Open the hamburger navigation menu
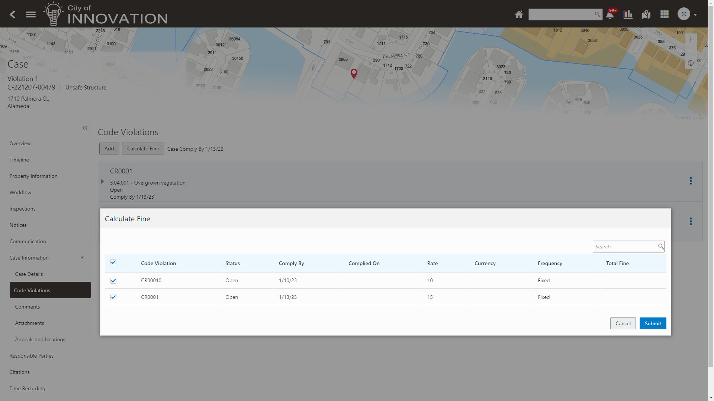 click(x=31, y=14)
